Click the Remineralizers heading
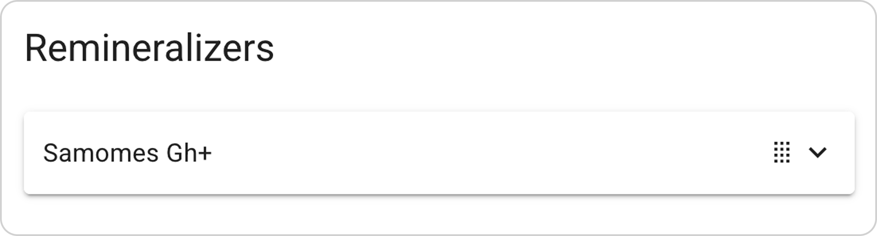The width and height of the screenshot is (877, 236). tap(150, 48)
